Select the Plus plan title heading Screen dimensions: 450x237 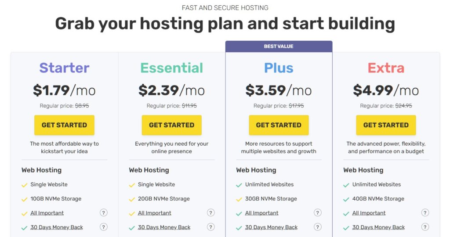coord(279,68)
